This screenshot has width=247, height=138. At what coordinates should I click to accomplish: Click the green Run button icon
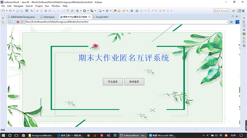tap(85, 11)
